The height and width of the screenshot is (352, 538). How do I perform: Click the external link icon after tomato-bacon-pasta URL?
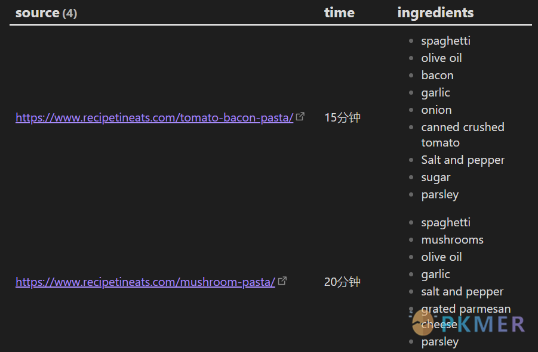[x=300, y=117]
